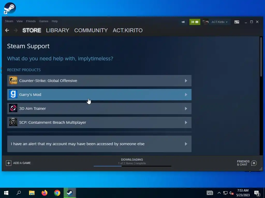
Task: Click ADD A GAME label
Action: click(22, 163)
